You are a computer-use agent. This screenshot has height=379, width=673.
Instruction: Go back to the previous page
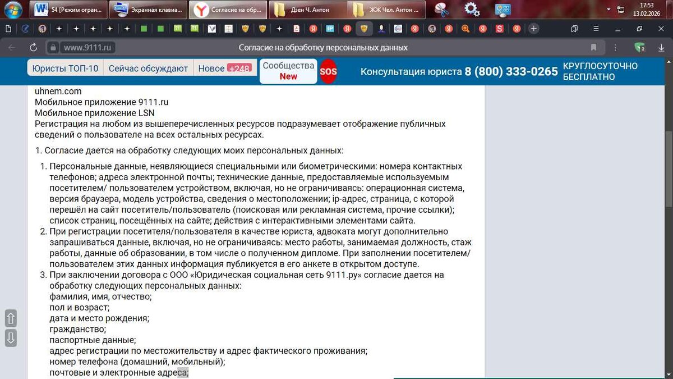tap(12, 48)
